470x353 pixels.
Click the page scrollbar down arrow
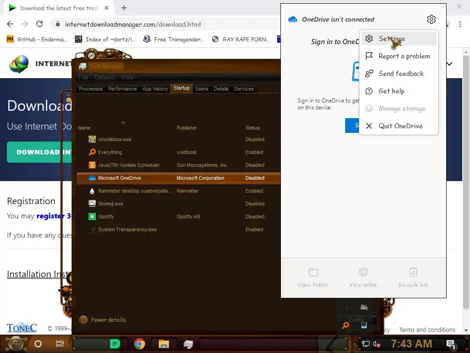tap(466, 330)
